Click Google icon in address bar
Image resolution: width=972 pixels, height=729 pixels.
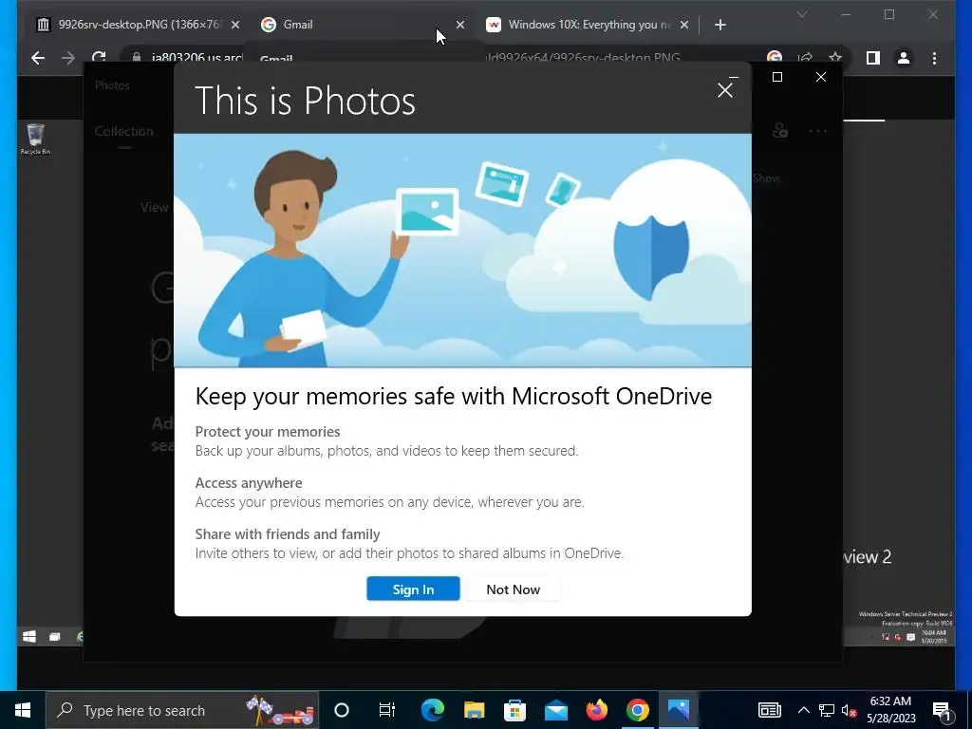pos(775,58)
